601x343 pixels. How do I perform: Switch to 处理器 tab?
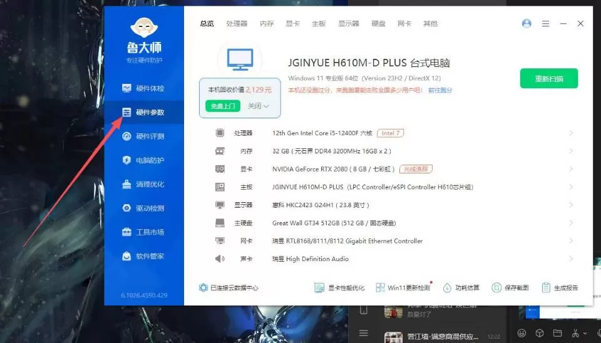(x=237, y=24)
